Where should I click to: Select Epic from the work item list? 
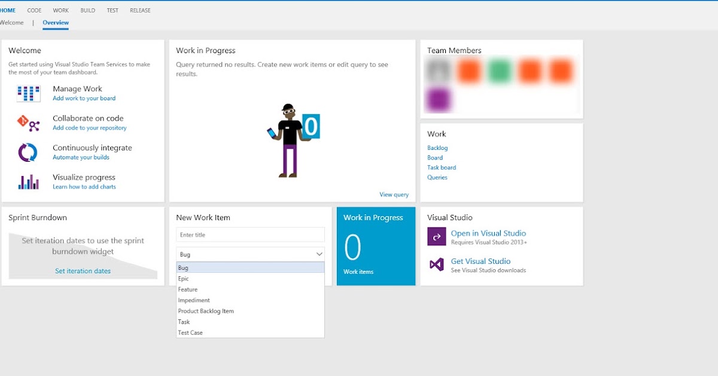pyautogui.click(x=183, y=278)
